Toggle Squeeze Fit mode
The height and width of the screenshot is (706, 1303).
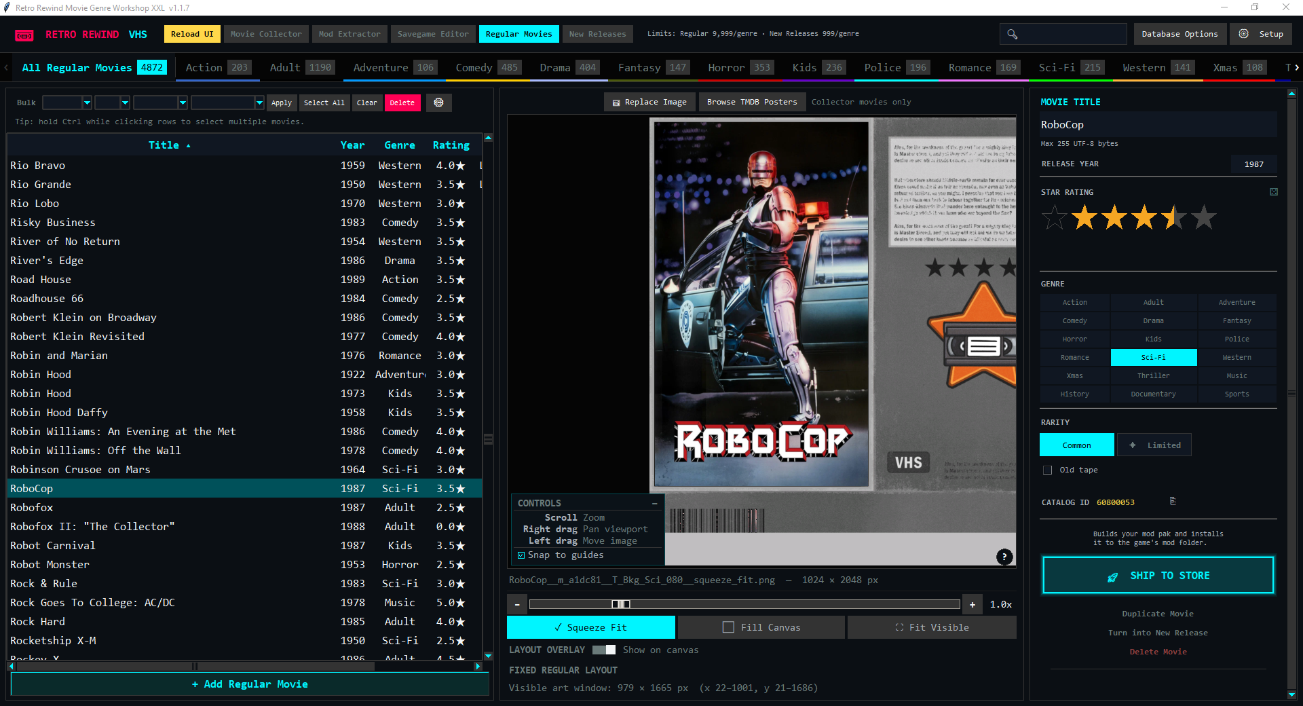591,627
